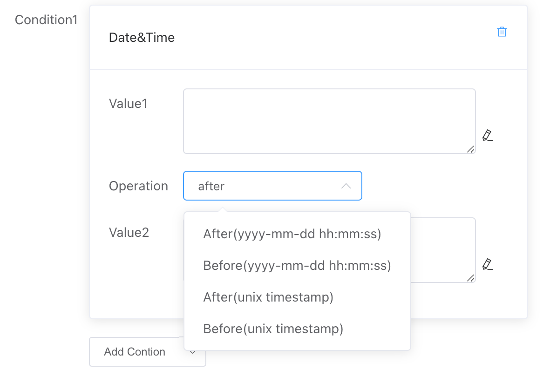Click the pencil edit icon beside Value1
This screenshot has height=376, width=543.
[x=487, y=135]
